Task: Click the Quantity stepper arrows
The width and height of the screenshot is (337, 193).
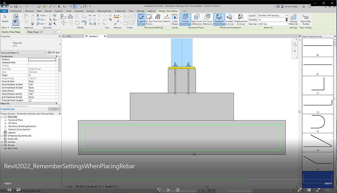Action: [x=287, y=20]
